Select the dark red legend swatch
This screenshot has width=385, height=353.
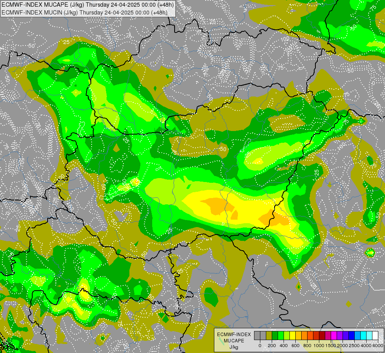[322, 335]
